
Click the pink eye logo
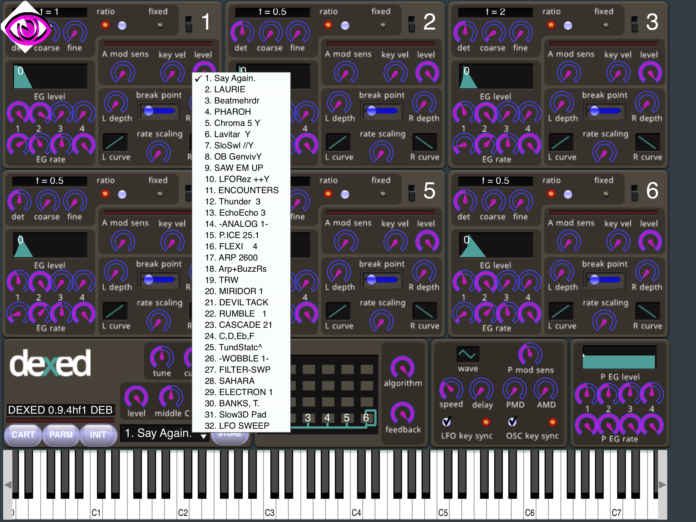pos(26,28)
